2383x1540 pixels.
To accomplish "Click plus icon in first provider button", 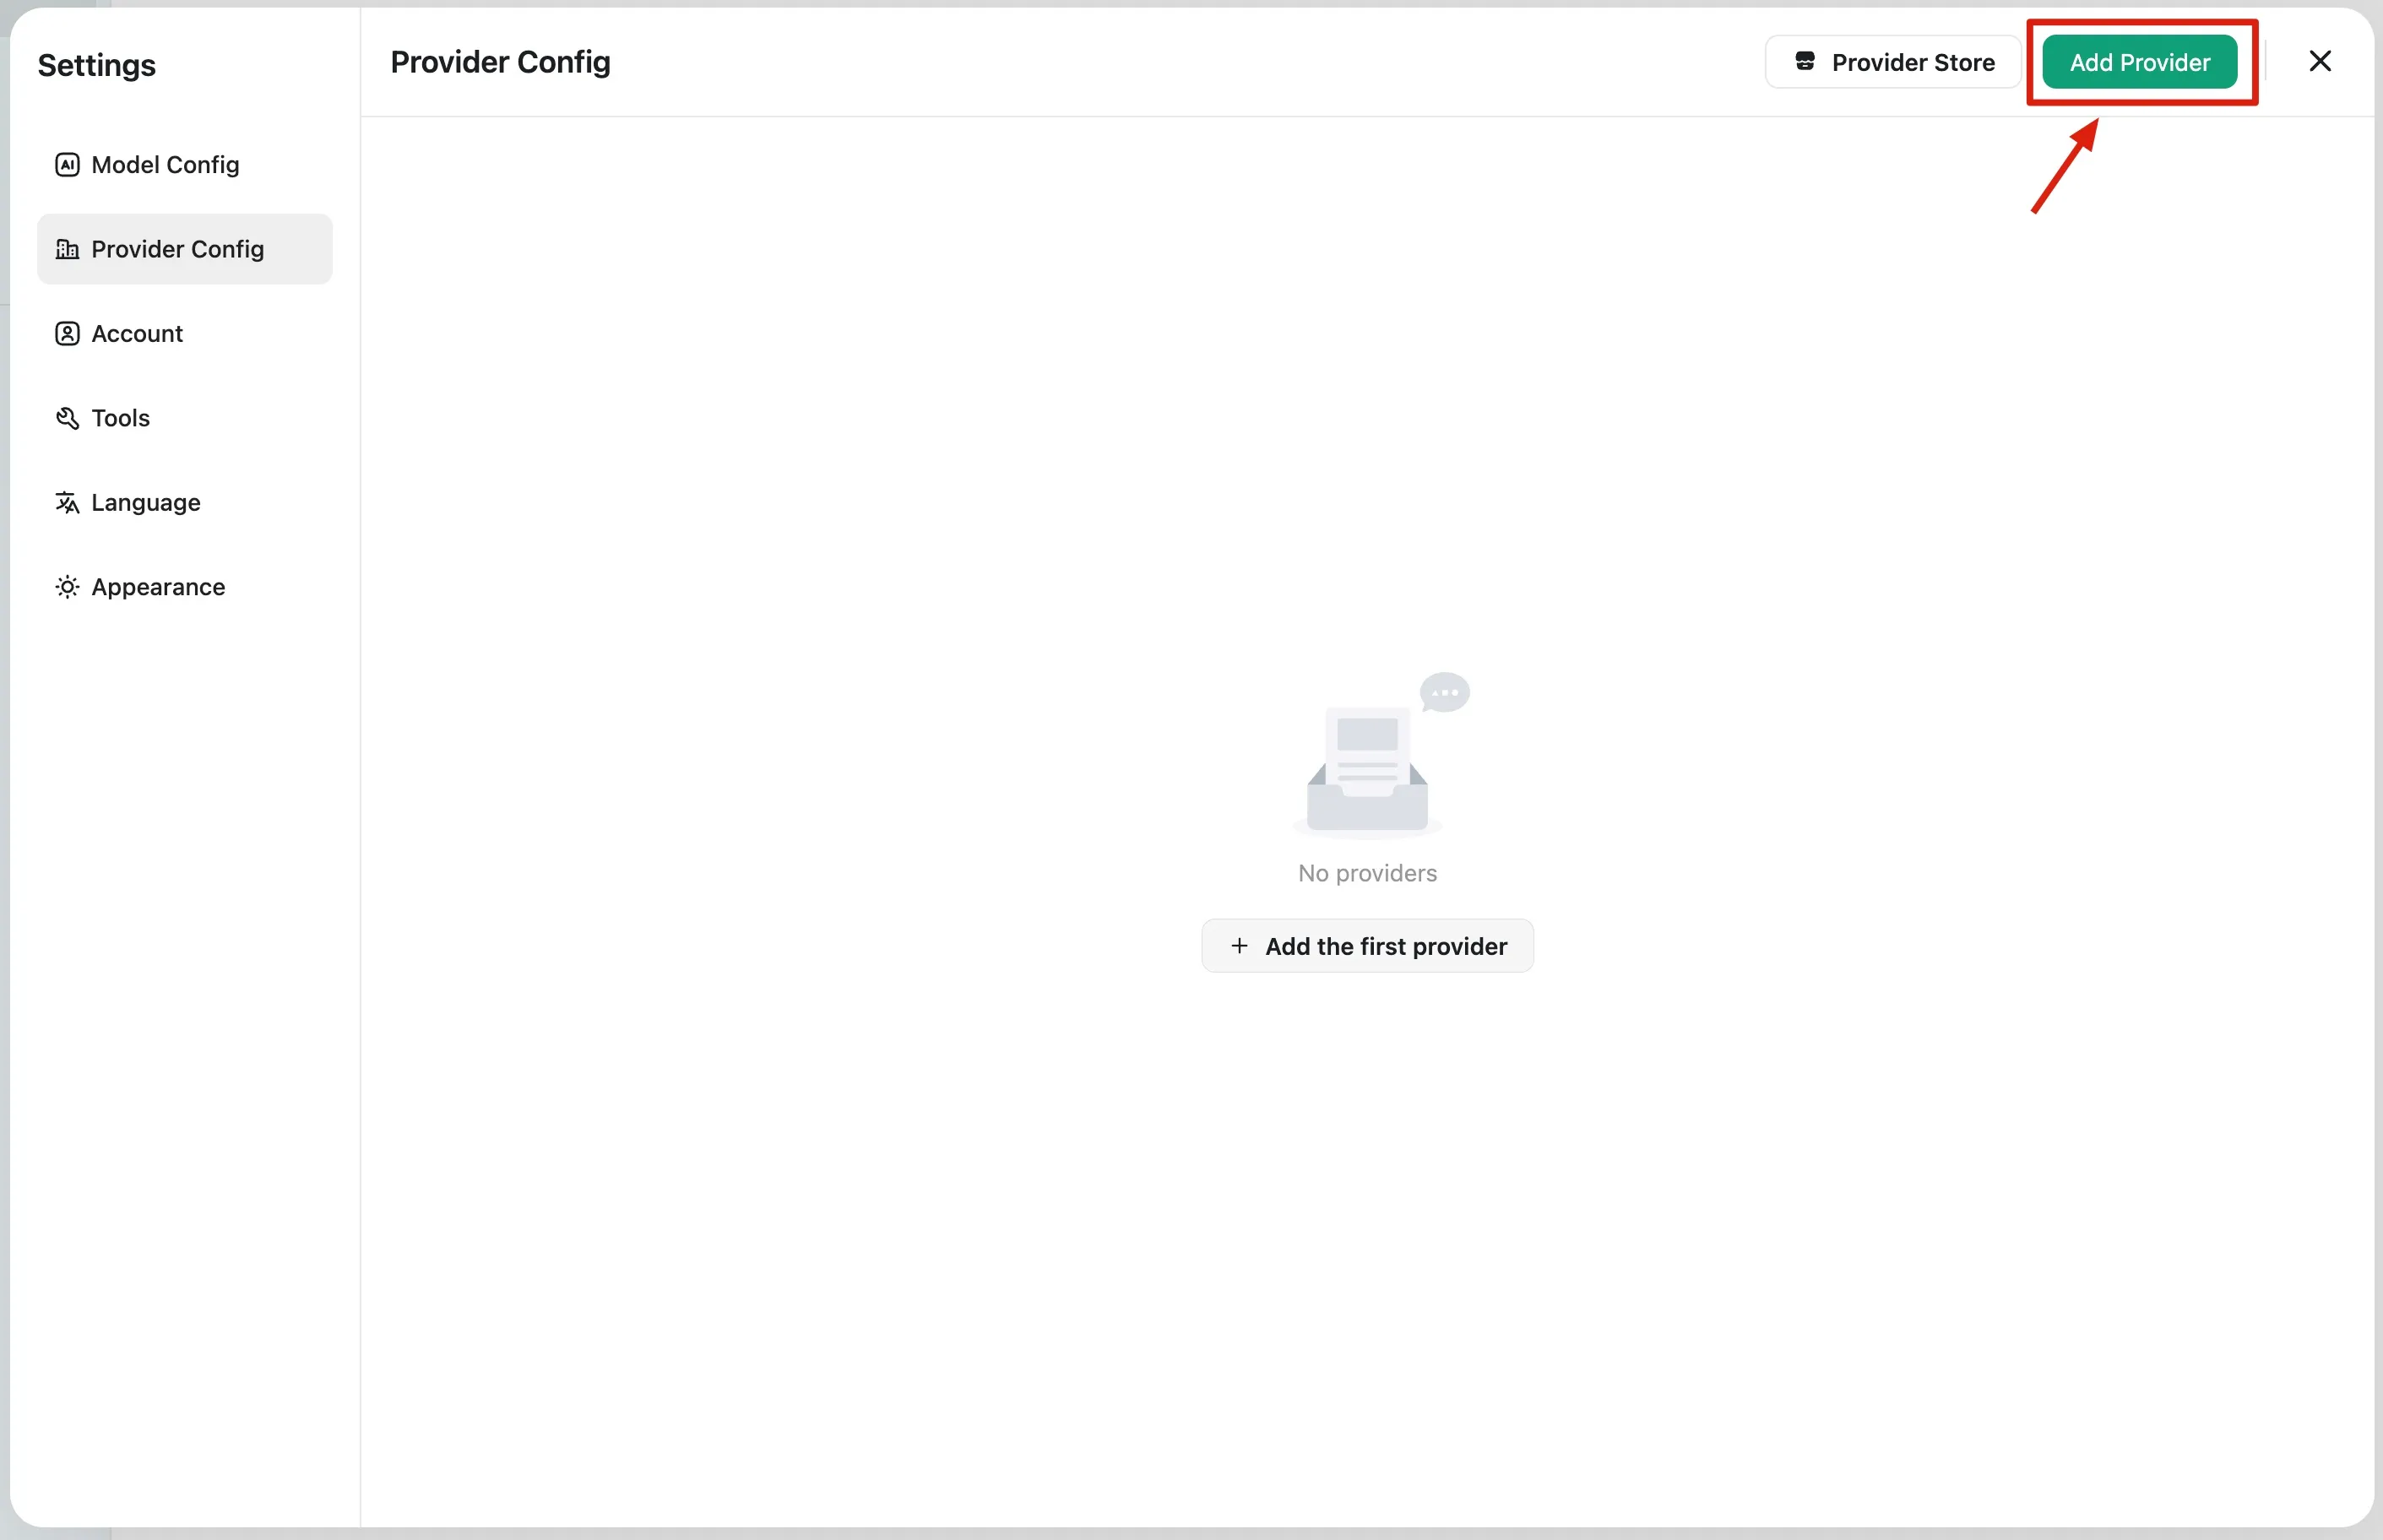I will tap(1239, 946).
